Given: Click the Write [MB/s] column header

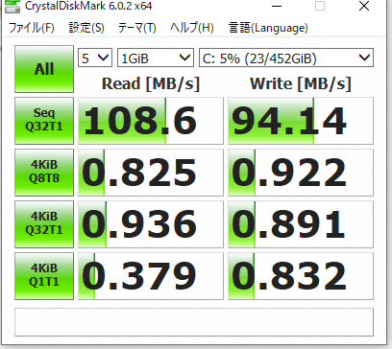Looking at the screenshot, I should click(x=301, y=83).
